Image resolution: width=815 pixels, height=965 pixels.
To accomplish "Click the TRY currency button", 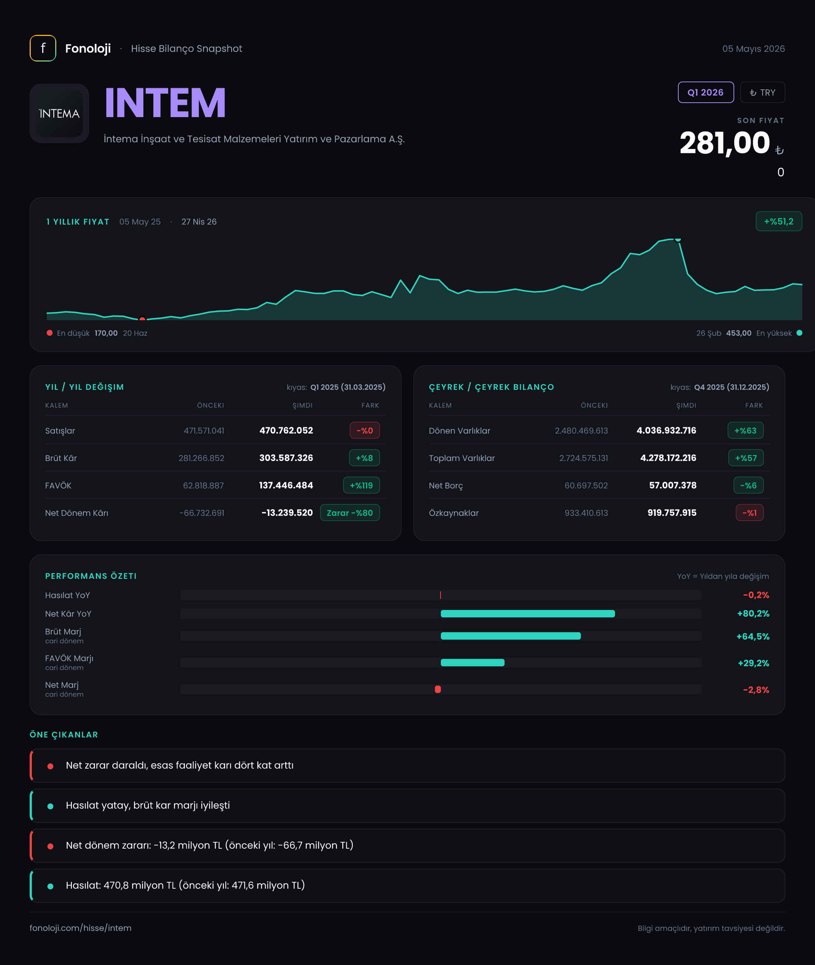I will (x=762, y=92).
